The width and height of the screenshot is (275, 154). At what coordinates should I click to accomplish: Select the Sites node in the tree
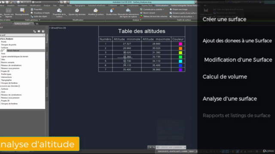pyautogui.click(x=3, y=59)
